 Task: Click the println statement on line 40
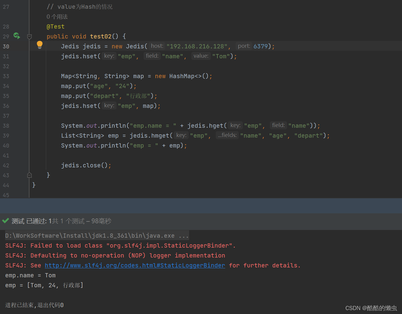pyautogui.click(x=124, y=145)
